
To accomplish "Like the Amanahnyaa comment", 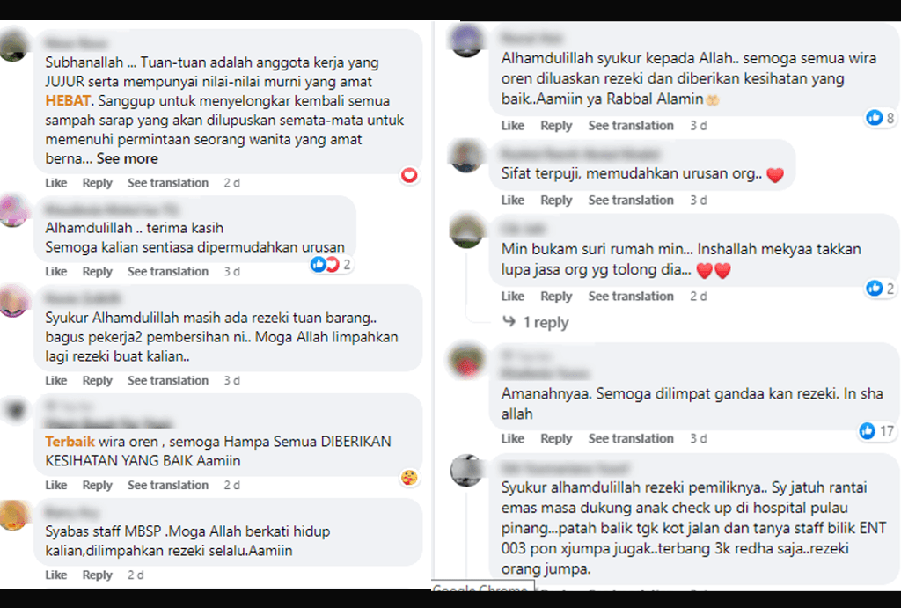I will coord(513,438).
